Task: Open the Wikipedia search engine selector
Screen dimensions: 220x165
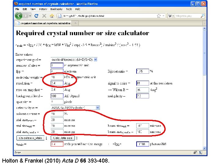Action: (171, 16)
